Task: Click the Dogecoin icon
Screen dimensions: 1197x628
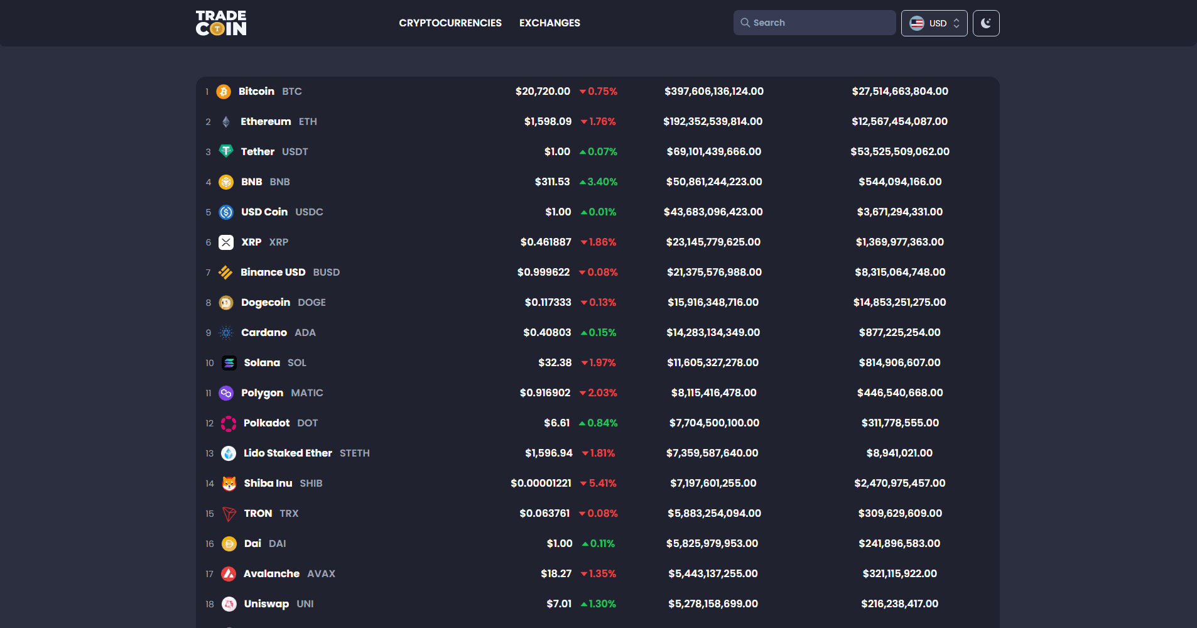Action: coord(226,303)
